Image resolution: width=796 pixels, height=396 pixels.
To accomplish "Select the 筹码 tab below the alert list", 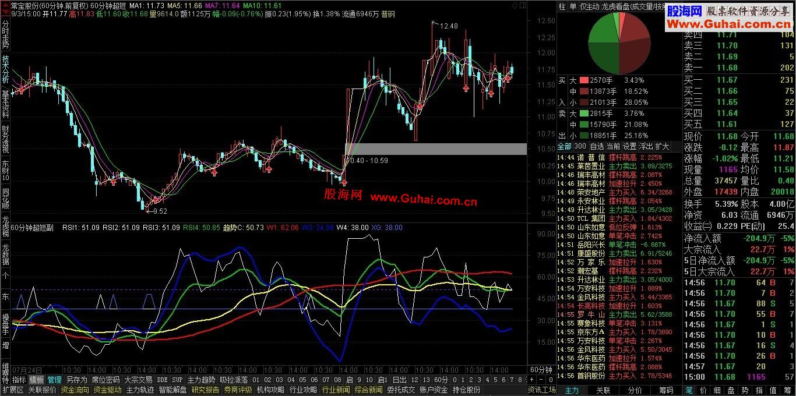I will pos(665,390).
